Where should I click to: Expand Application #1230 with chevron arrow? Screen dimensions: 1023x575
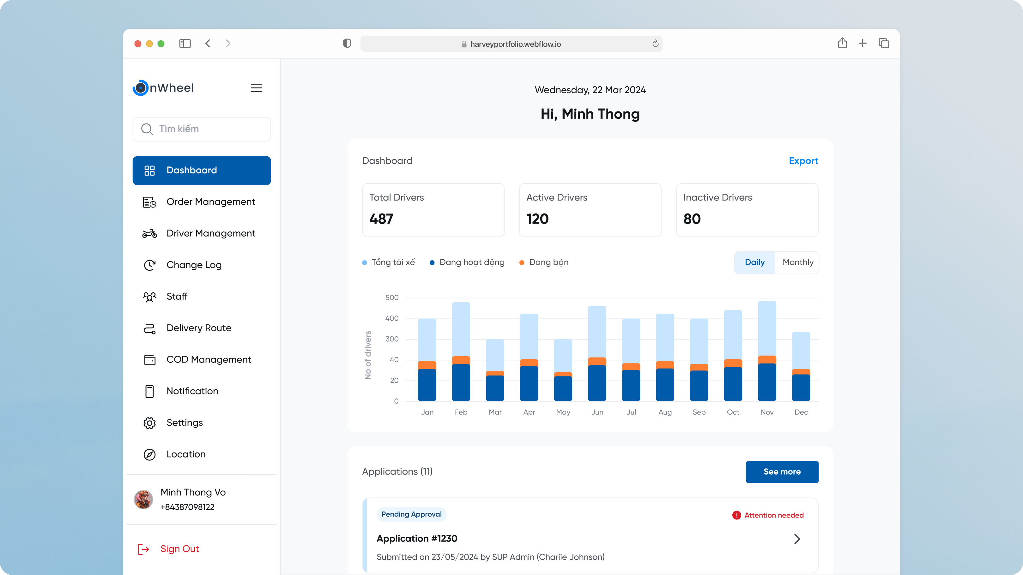[797, 539]
